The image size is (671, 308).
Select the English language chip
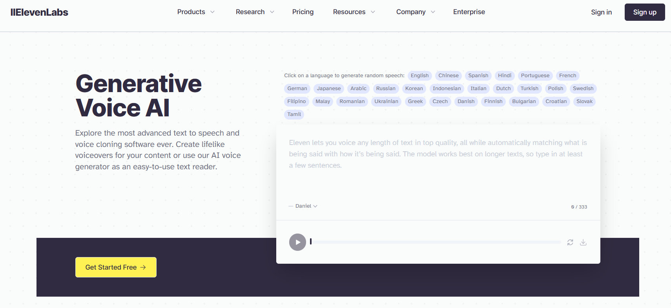pyautogui.click(x=419, y=76)
